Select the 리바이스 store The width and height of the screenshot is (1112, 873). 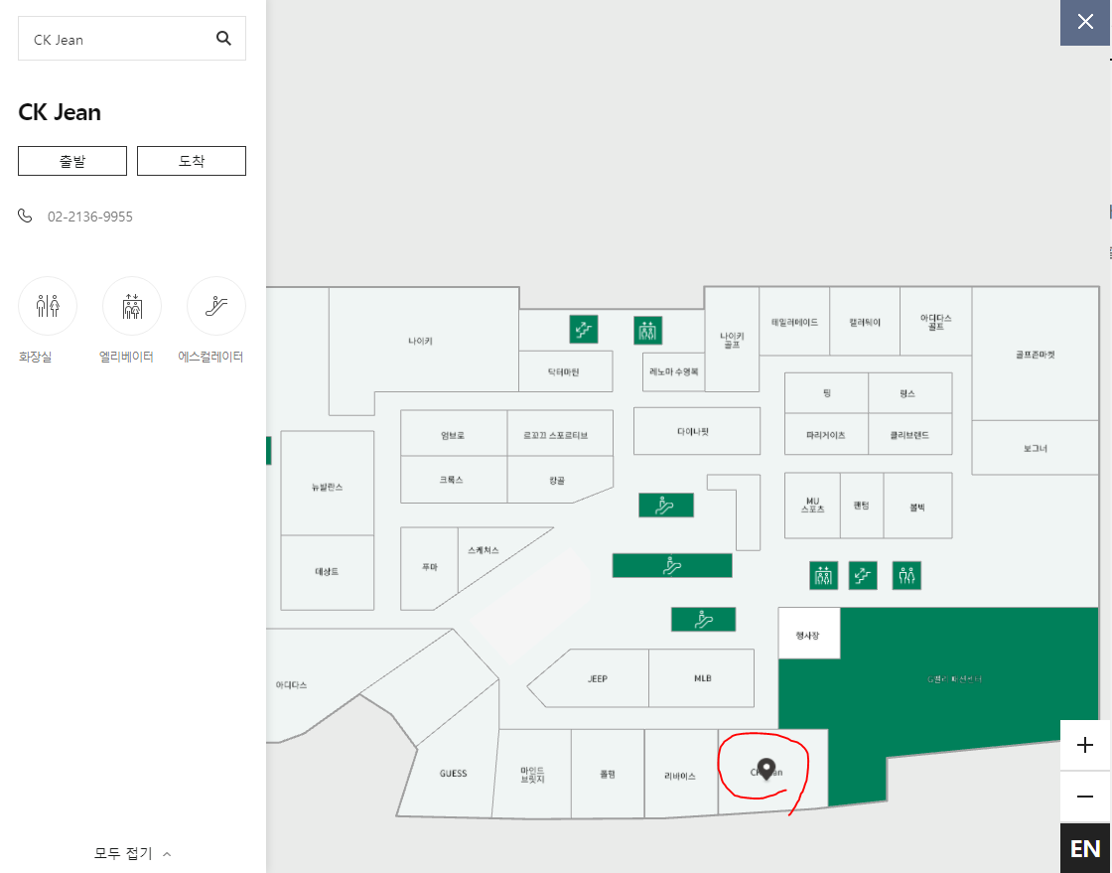[680, 776]
